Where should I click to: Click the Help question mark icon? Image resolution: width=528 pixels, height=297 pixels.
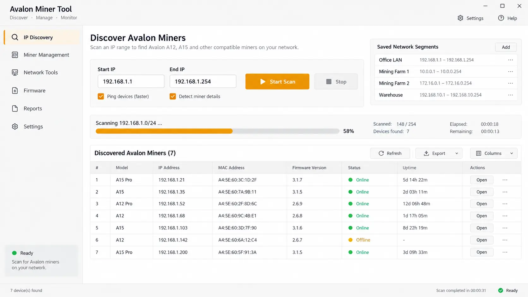(501, 18)
